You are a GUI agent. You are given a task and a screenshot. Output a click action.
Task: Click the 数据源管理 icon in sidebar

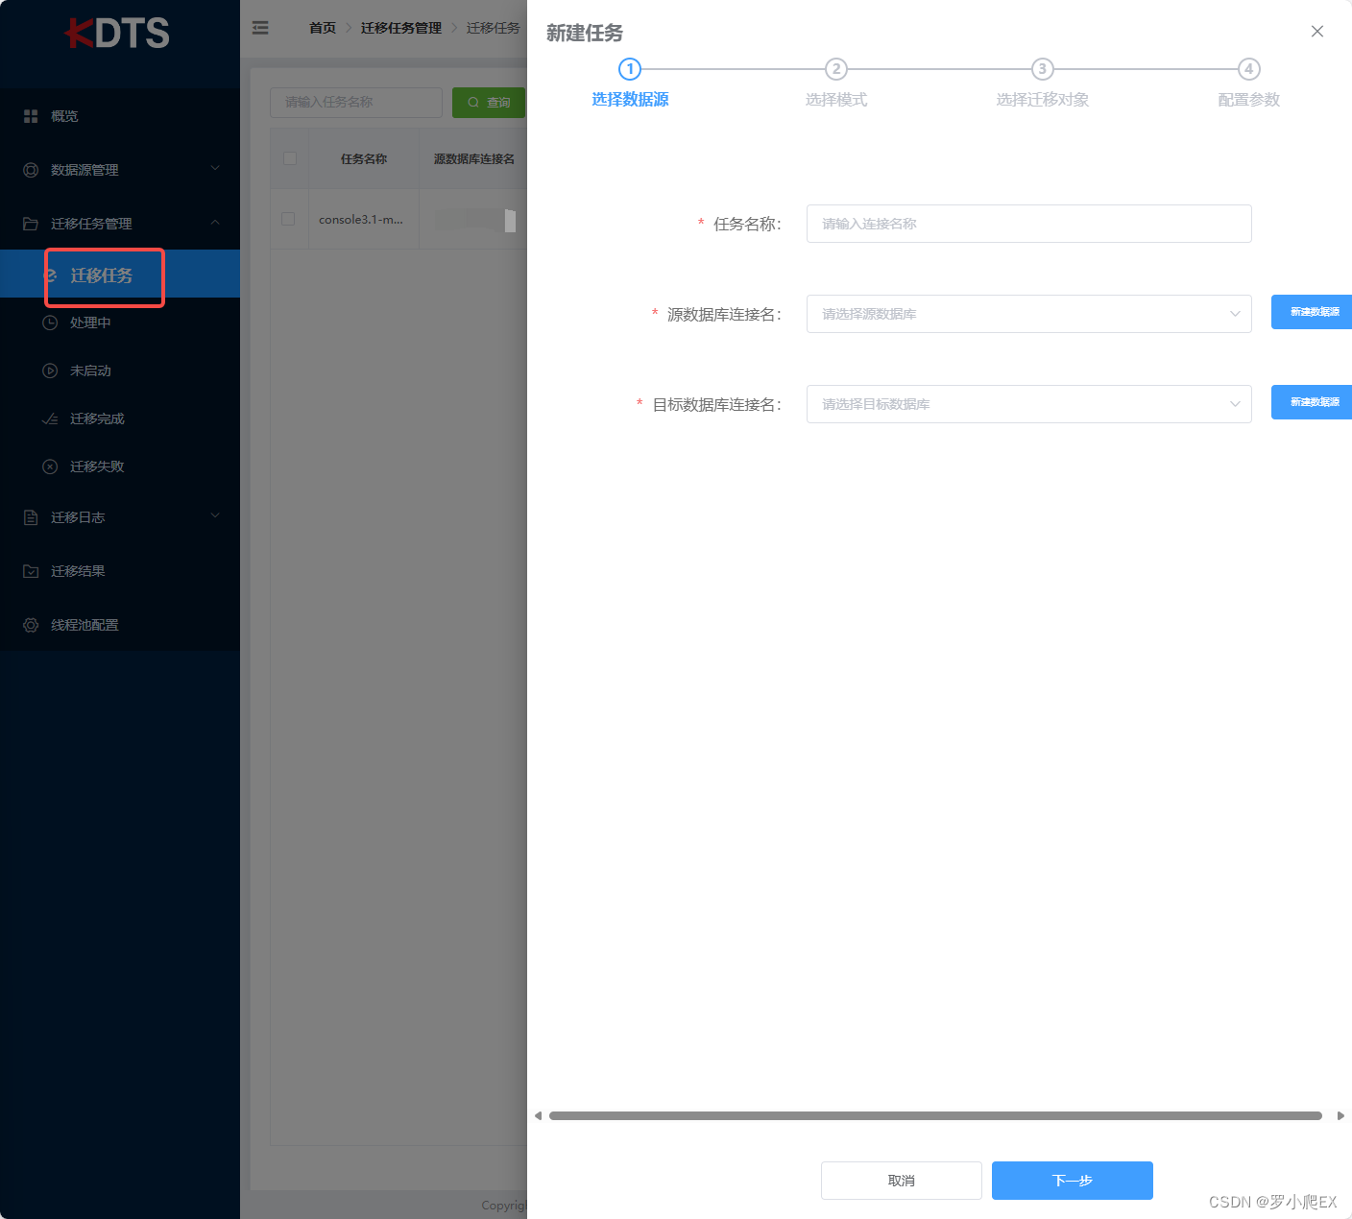coord(31,170)
